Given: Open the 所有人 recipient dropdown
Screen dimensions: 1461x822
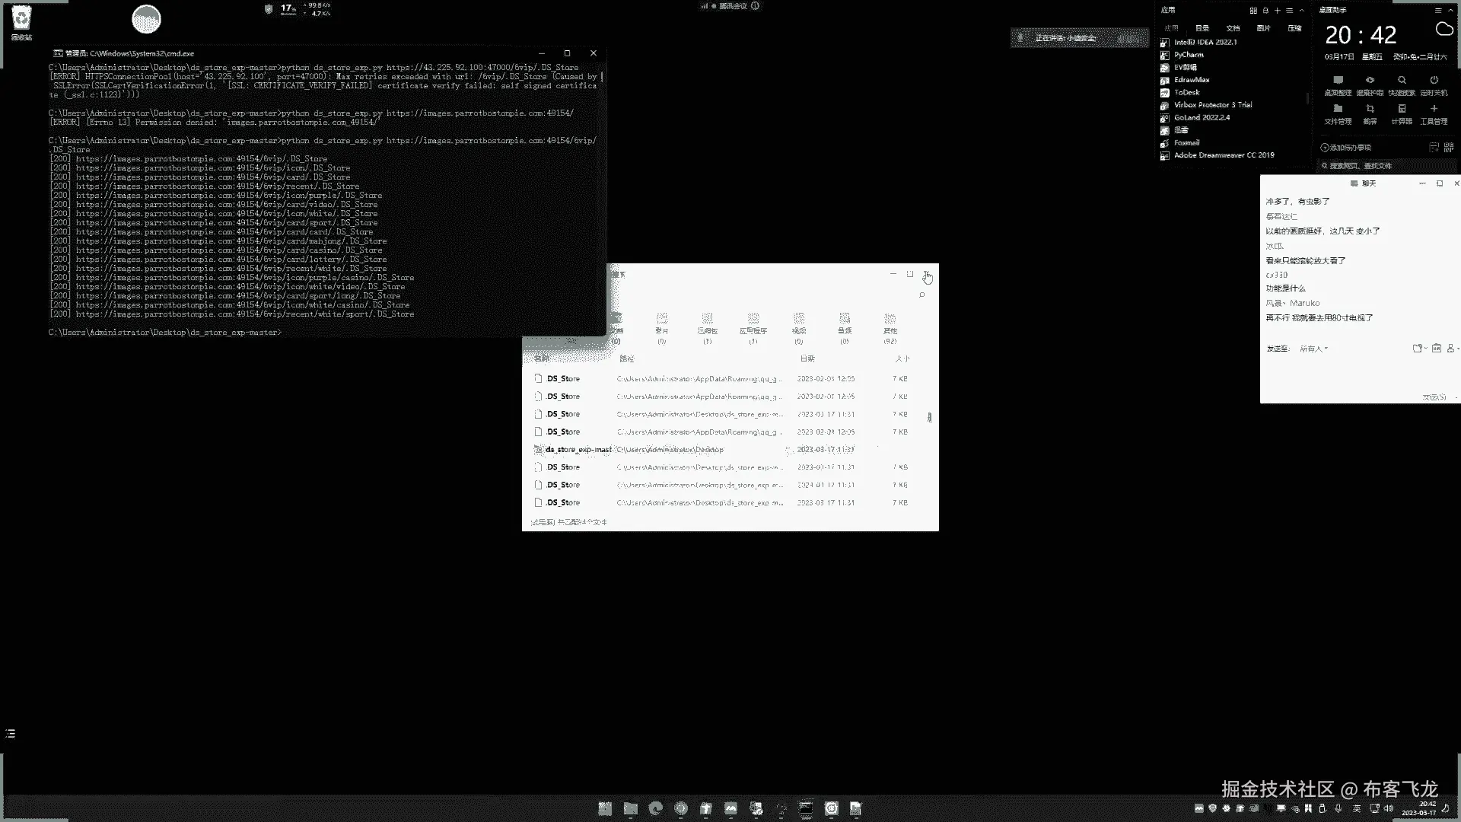Looking at the screenshot, I should point(1313,349).
